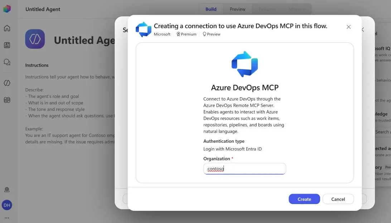Click the Organization field label
Screen dimensions: 391x223
[x=217, y=159]
